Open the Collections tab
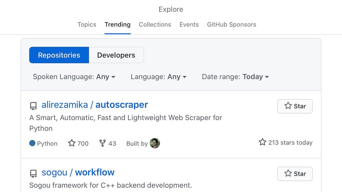This screenshot has width=342, height=192. click(x=155, y=24)
